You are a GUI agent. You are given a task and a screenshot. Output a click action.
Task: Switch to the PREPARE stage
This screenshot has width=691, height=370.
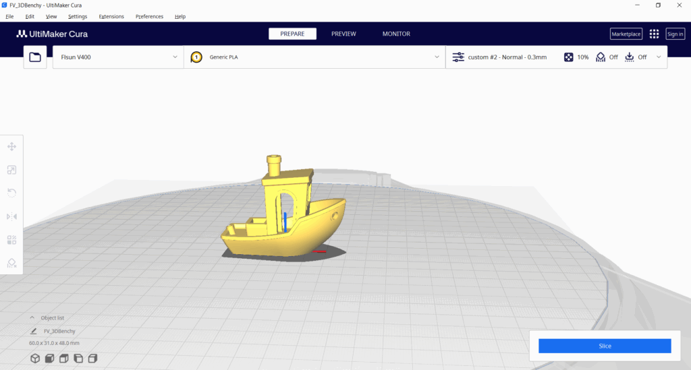pyautogui.click(x=293, y=34)
